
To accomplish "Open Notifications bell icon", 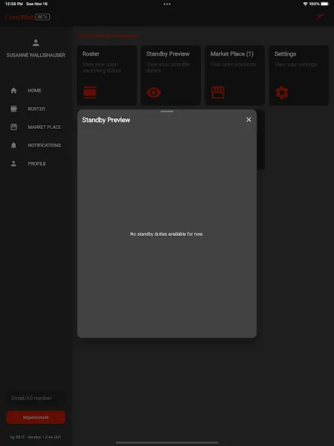I will (x=14, y=145).
